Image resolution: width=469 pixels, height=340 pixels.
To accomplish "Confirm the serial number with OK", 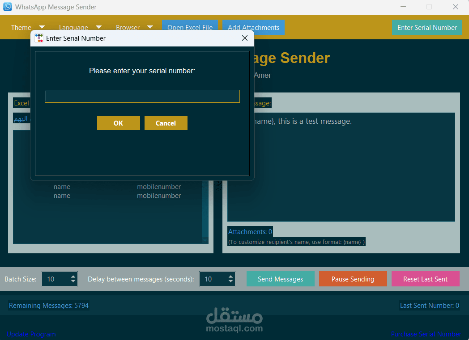I will point(119,123).
